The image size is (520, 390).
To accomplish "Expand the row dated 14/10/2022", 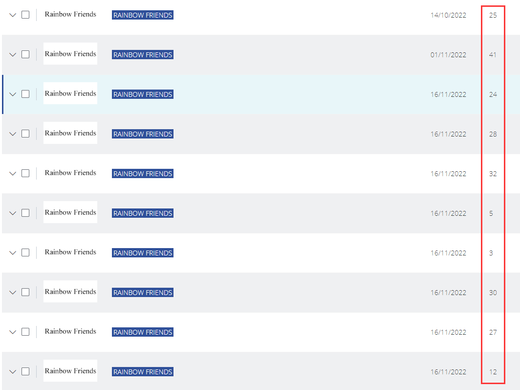I will pyautogui.click(x=13, y=15).
